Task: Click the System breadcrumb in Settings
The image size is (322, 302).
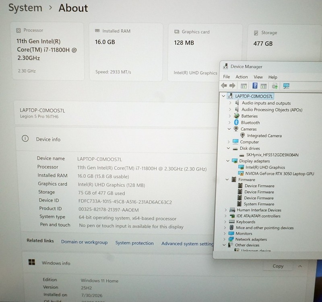Action: (x=25, y=8)
